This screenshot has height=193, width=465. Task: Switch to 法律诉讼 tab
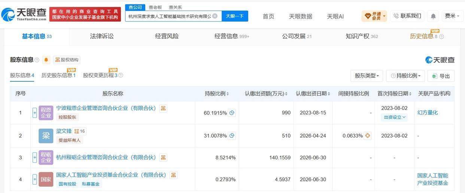click(102, 36)
